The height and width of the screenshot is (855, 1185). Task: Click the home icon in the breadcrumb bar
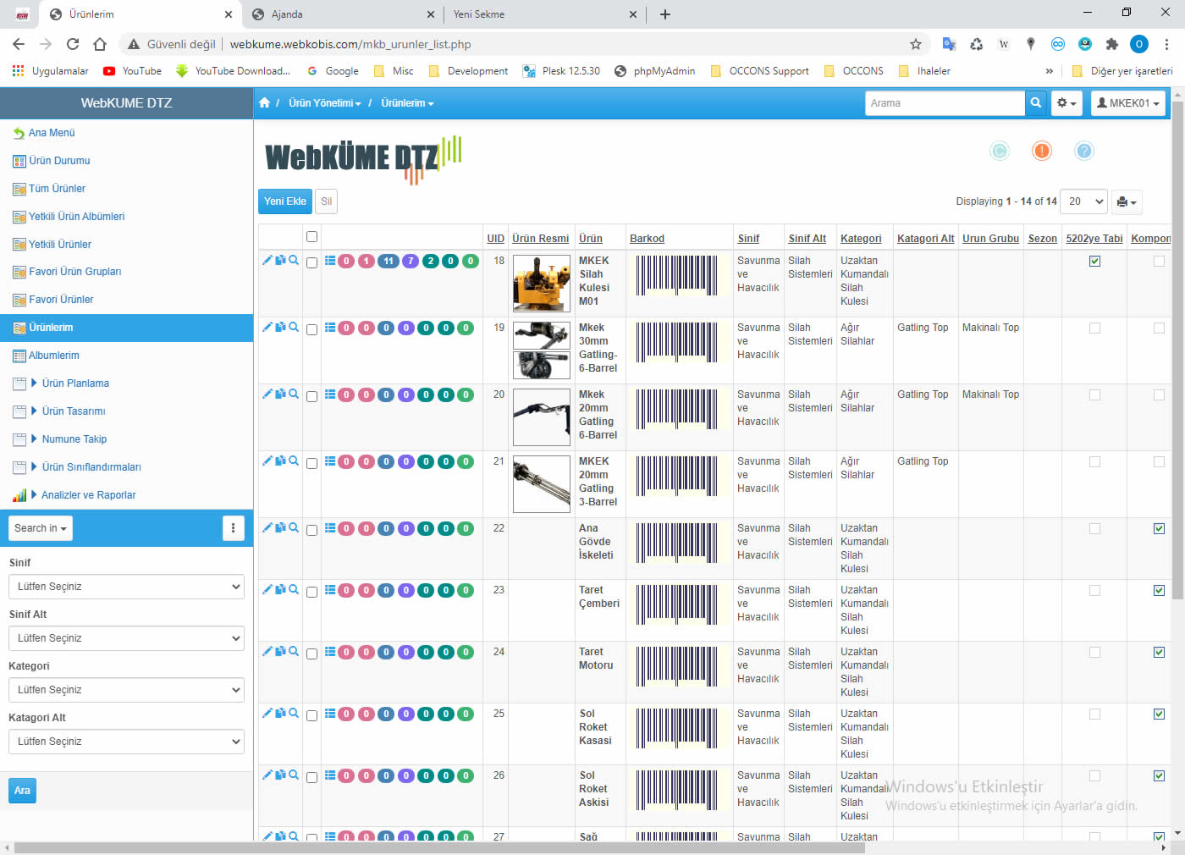click(264, 102)
